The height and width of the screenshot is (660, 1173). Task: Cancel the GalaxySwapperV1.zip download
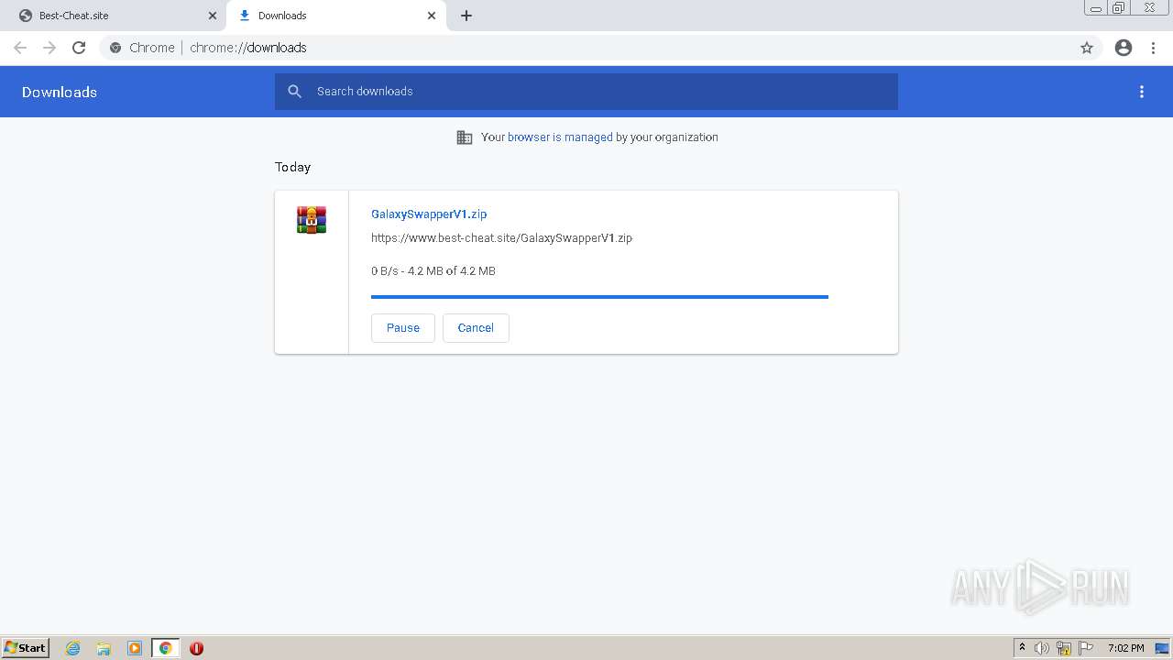click(x=476, y=328)
